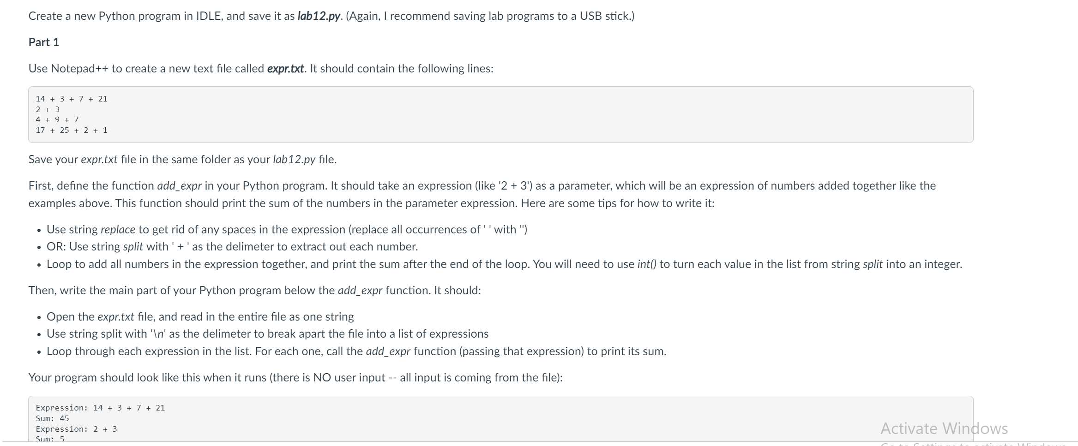
Task: Click the Activate Windows watermark text
Action: [x=944, y=428]
